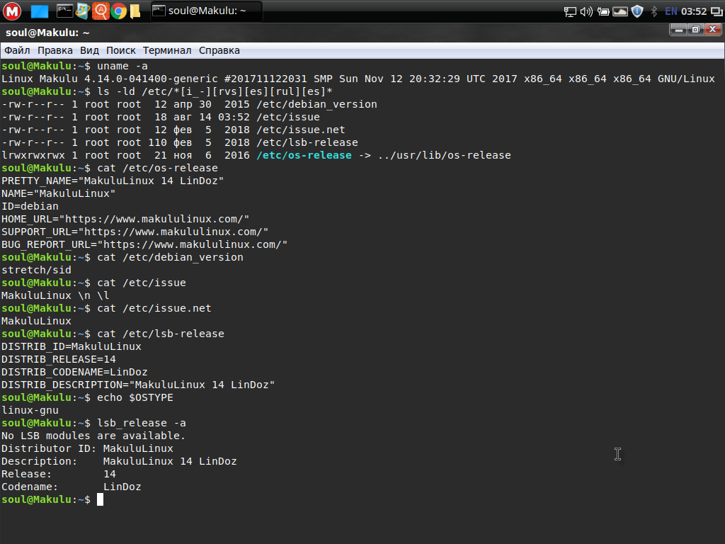The height and width of the screenshot is (544, 725).
Task: Click the 'Description: MakuluLinux 14 LinDoz' line
Action: pyautogui.click(x=119, y=461)
